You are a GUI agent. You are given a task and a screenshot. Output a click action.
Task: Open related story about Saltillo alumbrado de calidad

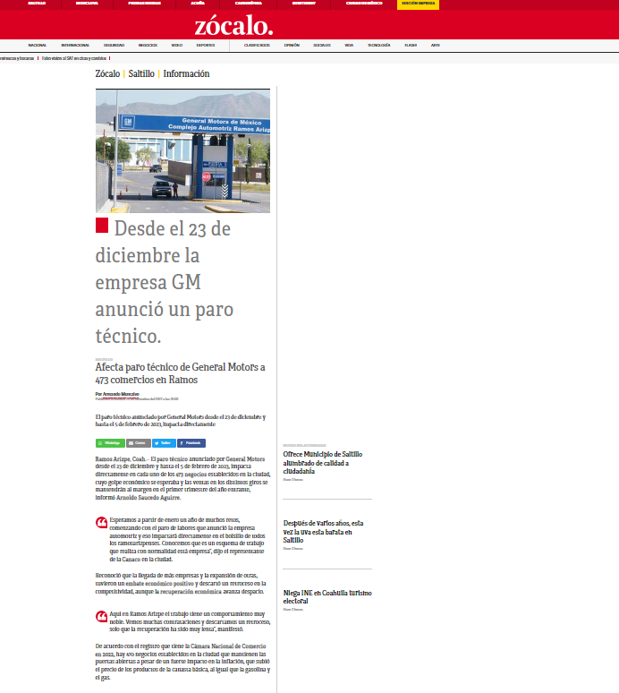click(323, 462)
